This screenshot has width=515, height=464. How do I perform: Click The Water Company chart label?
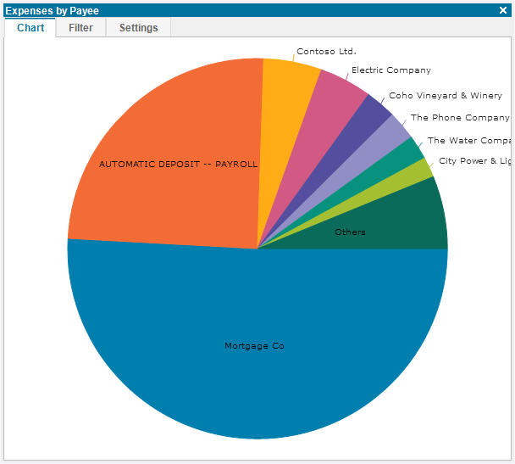[x=469, y=141]
